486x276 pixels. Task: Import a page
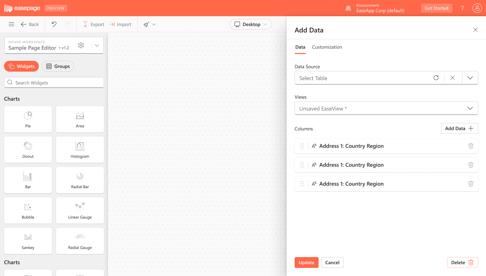click(x=120, y=24)
